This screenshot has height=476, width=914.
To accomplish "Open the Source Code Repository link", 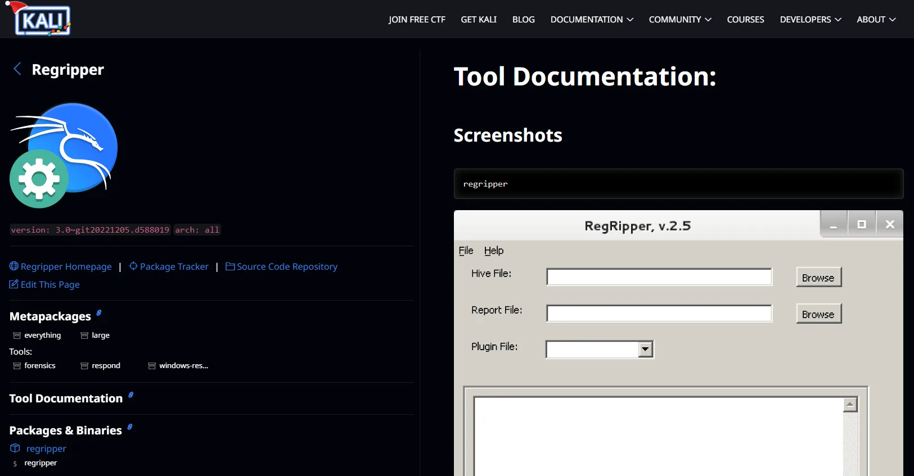I will 287,266.
